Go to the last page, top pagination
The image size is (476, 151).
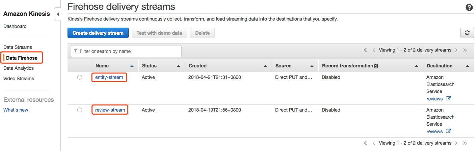pos(465,50)
